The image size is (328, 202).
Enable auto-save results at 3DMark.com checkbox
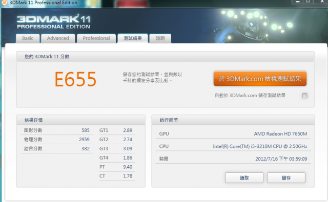304,96
